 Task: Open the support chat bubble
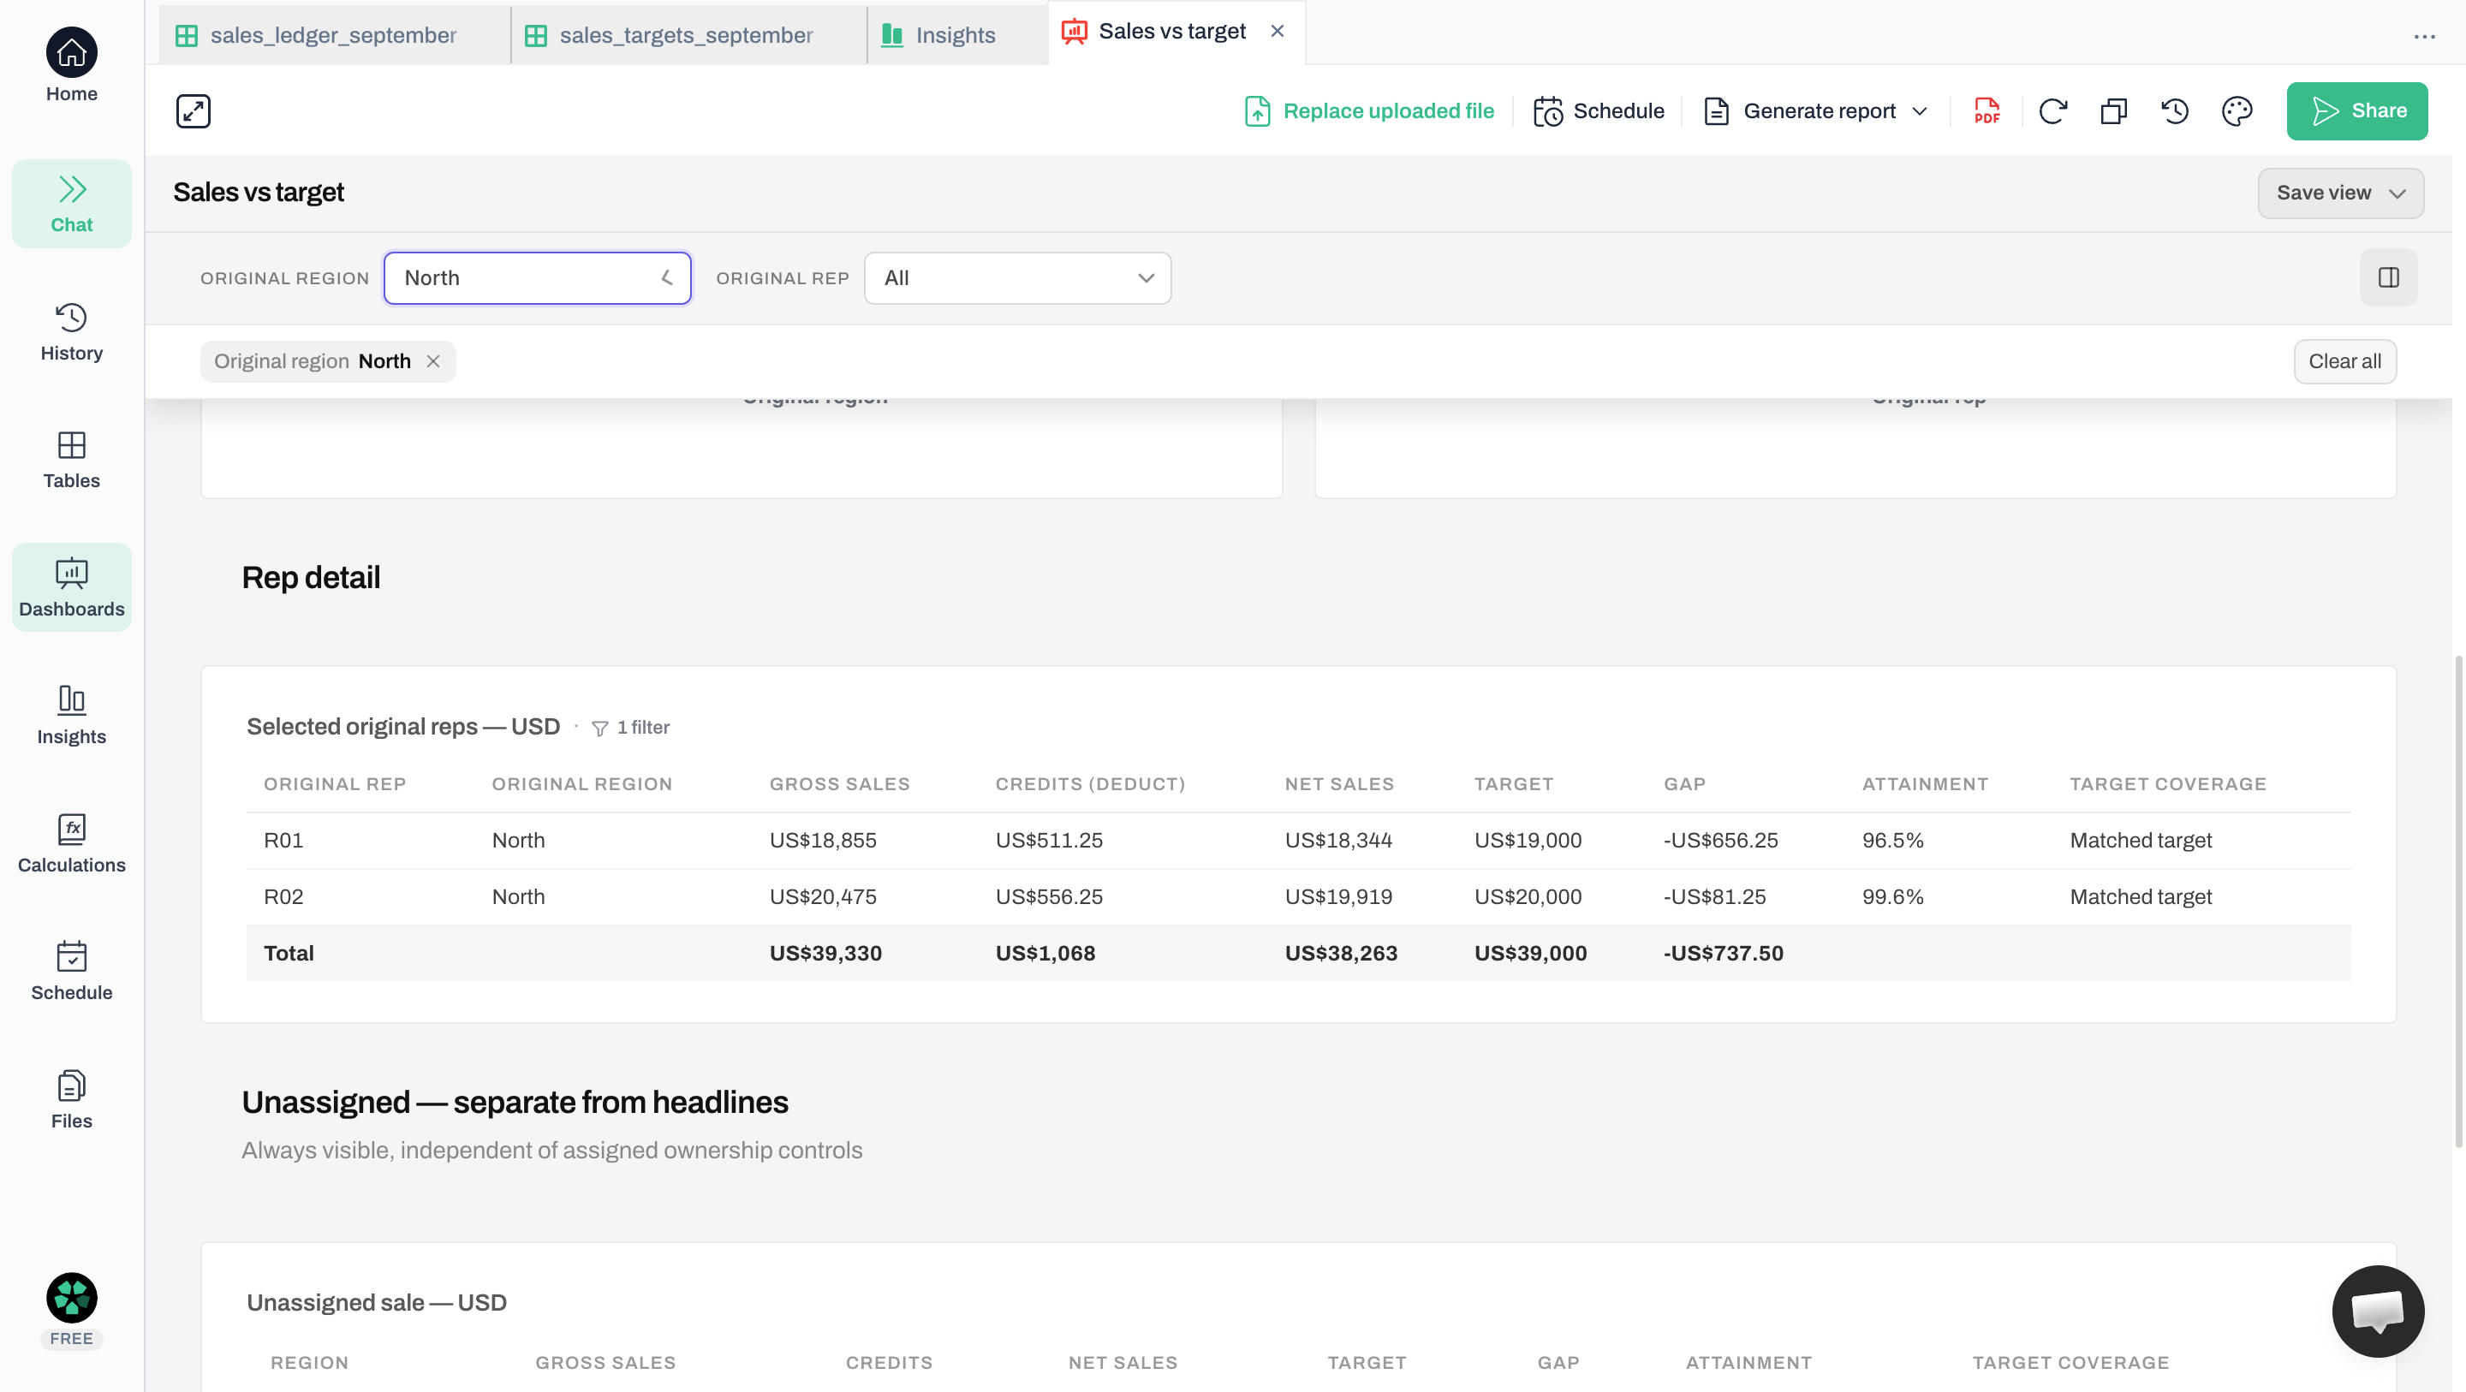coord(2378,1311)
